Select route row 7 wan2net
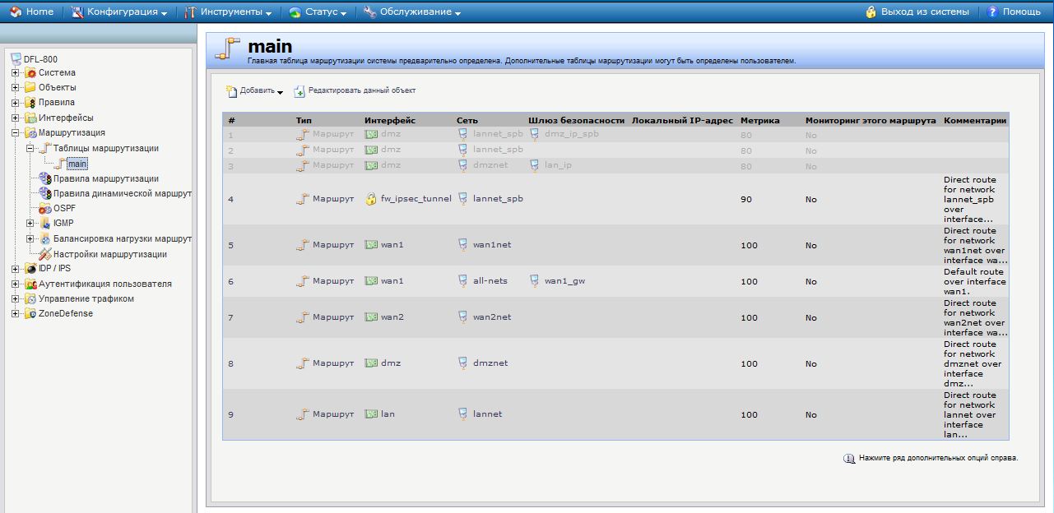Screen dimensions: 1054x513 [491, 317]
